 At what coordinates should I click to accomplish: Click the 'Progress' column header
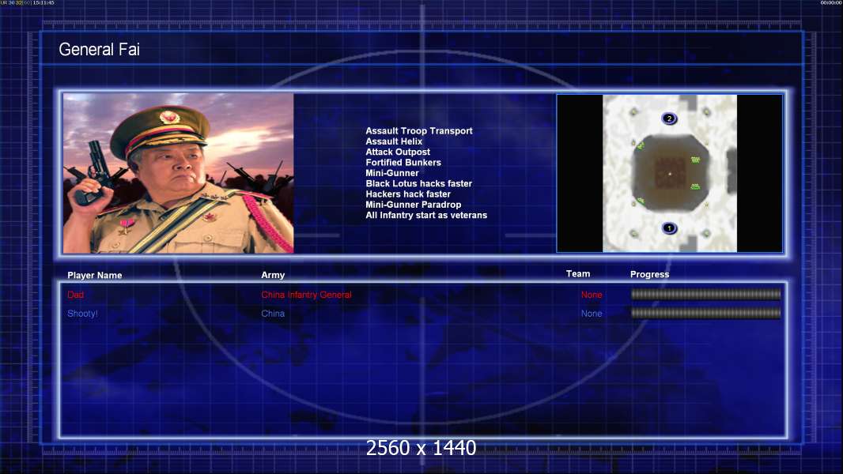pos(649,274)
